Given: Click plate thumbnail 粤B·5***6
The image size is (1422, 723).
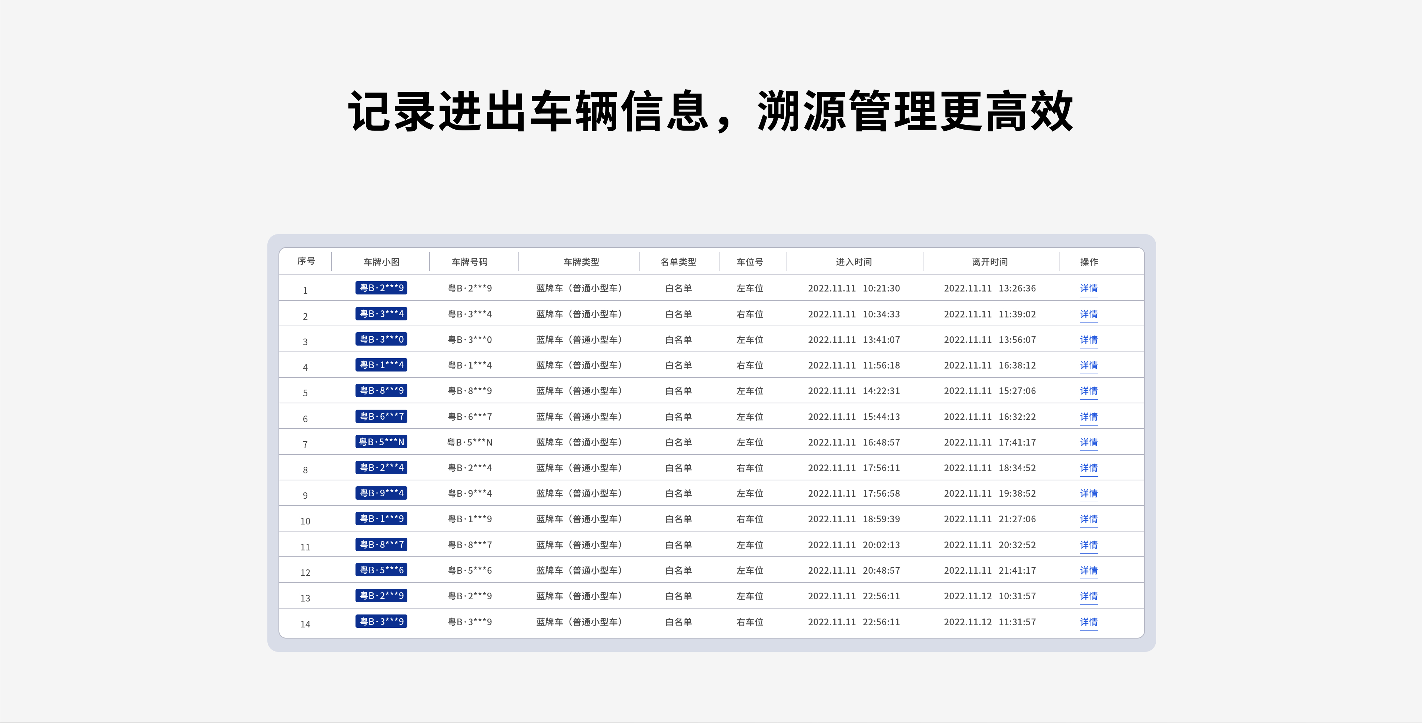Looking at the screenshot, I should pos(381,570).
